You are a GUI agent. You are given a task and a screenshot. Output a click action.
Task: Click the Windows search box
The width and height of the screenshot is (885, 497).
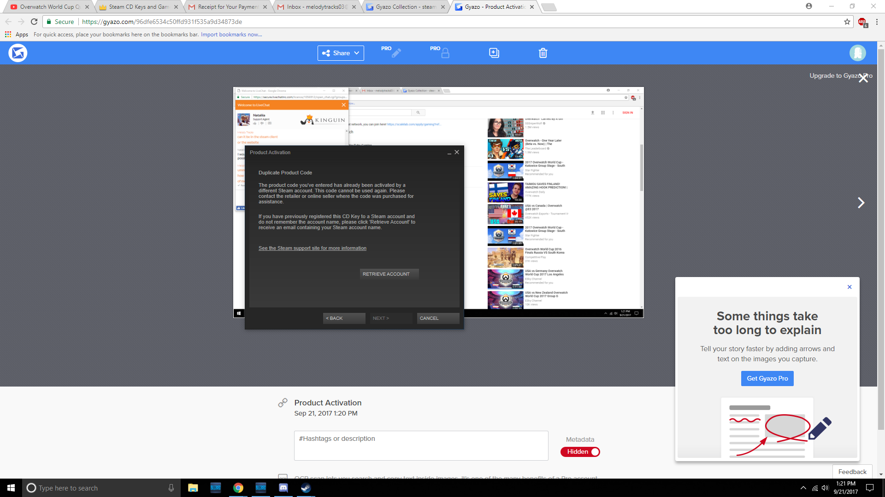pyautogui.click(x=101, y=488)
